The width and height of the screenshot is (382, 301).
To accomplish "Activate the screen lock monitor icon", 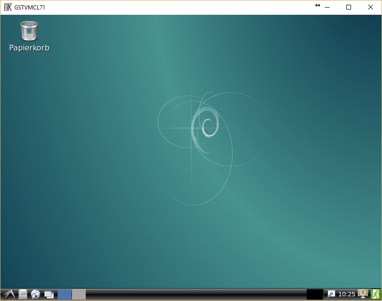I will [363, 294].
